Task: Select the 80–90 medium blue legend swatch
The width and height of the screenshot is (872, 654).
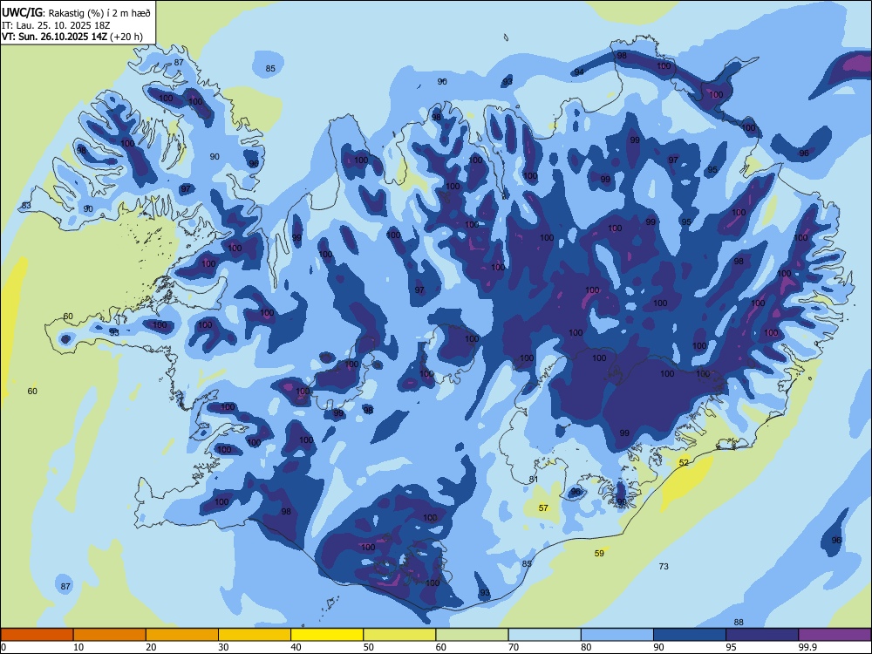Action: tap(617, 635)
